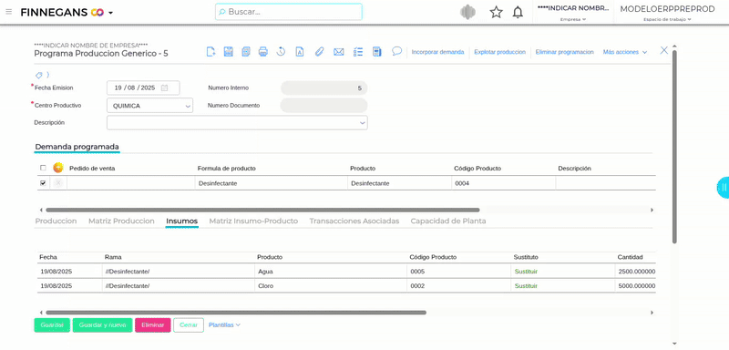Click the Fecha Emision date field

(x=143, y=87)
